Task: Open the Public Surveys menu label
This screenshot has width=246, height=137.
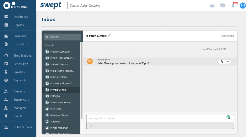Action: [x=23, y=127]
